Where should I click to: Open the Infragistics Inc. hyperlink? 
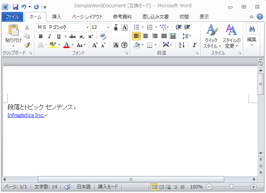[x=25, y=115]
